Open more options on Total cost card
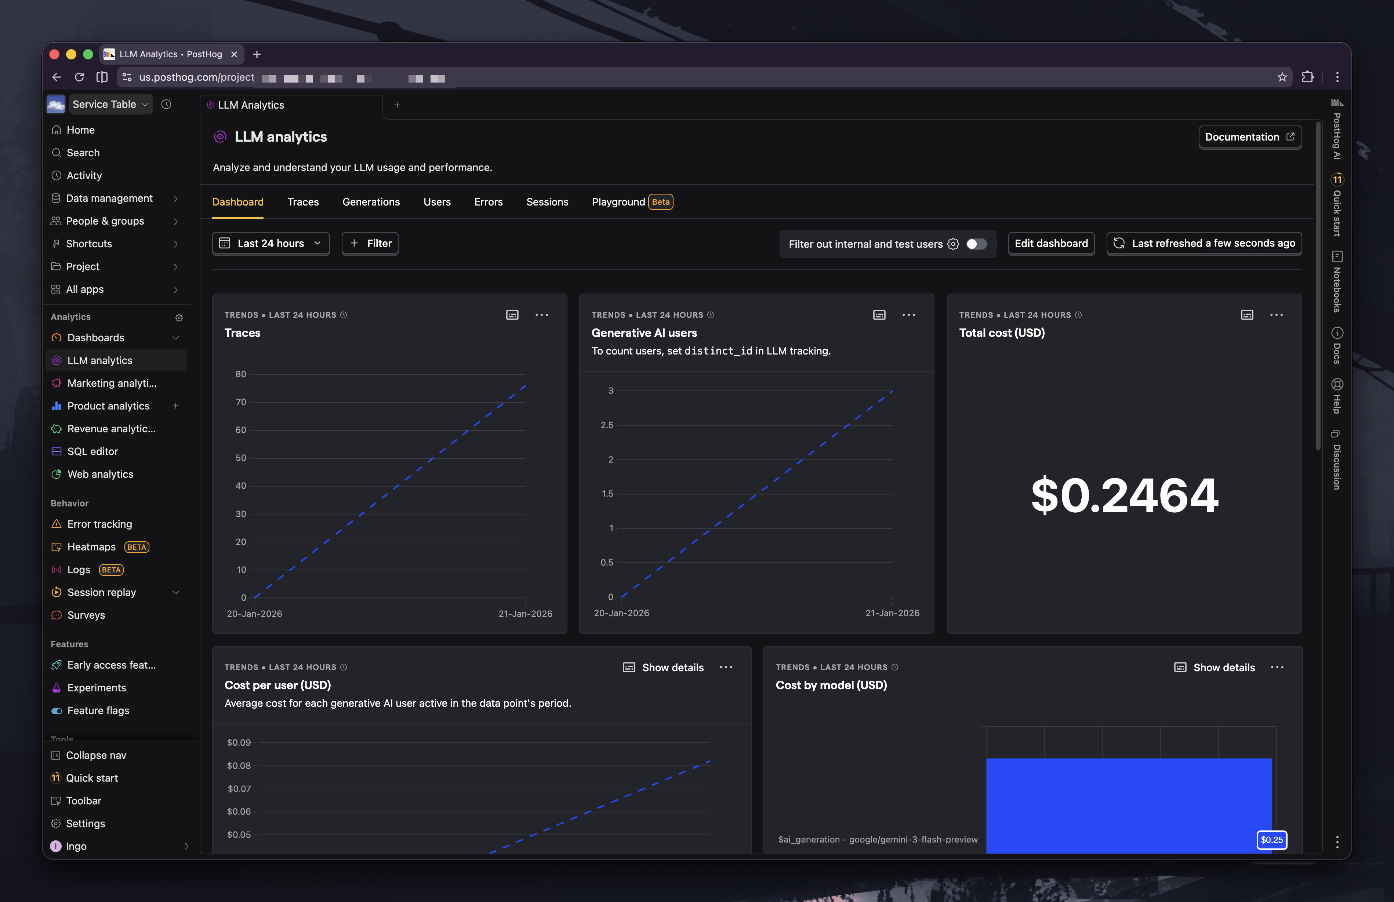Viewport: 1394px width, 902px height. [x=1276, y=315]
